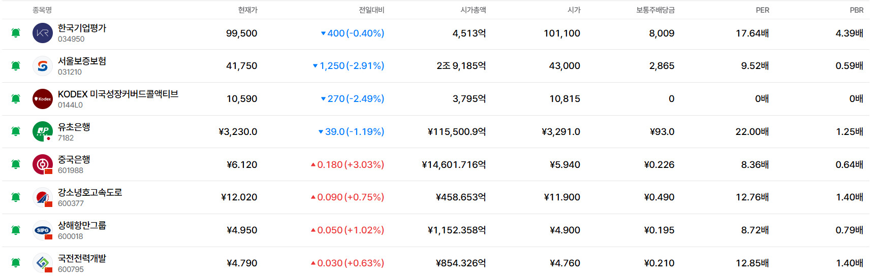Click the 국전전력개발 logo icon
This screenshot has height=277, width=878.
tap(43, 263)
